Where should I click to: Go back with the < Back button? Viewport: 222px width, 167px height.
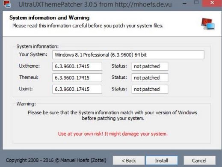click(129, 161)
